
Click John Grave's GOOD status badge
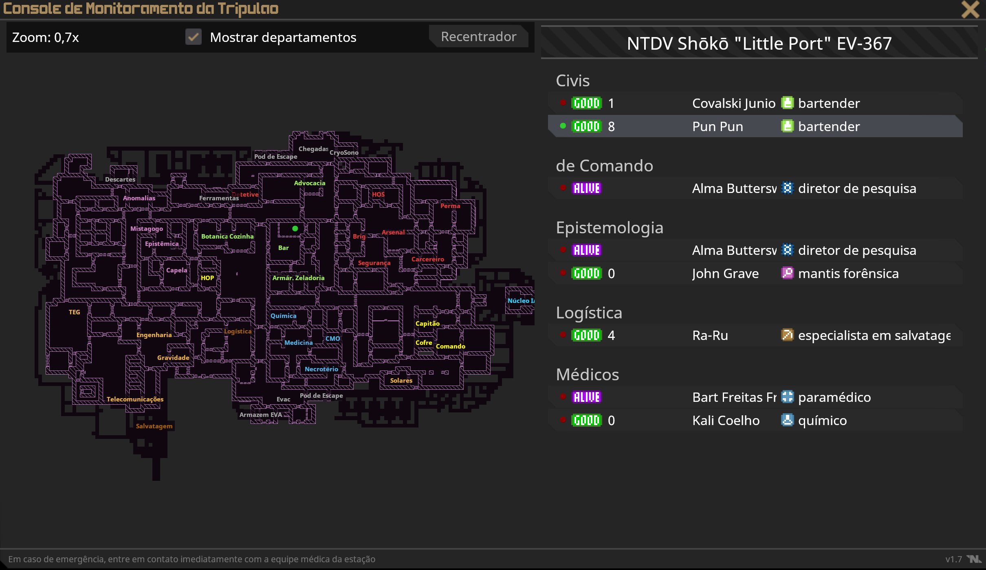[586, 274]
